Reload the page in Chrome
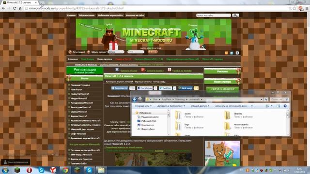The image size is (310, 174). point(15,8)
